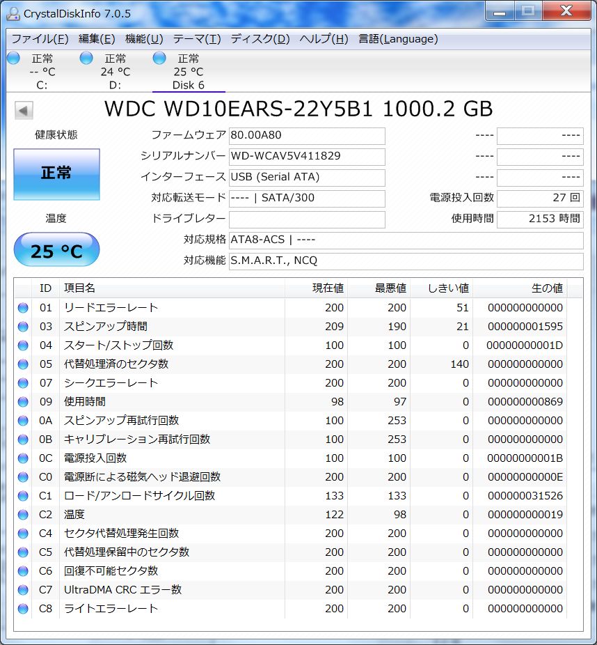The height and width of the screenshot is (645, 597).
Task: Click the blue status dot for ID 09
Action: click(23, 402)
